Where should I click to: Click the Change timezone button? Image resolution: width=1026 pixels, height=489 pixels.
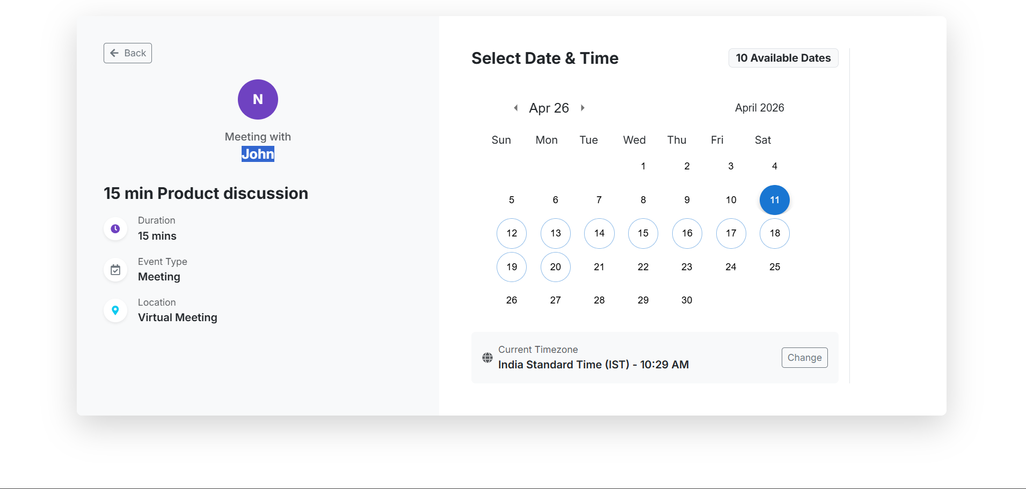coord(804,357)
